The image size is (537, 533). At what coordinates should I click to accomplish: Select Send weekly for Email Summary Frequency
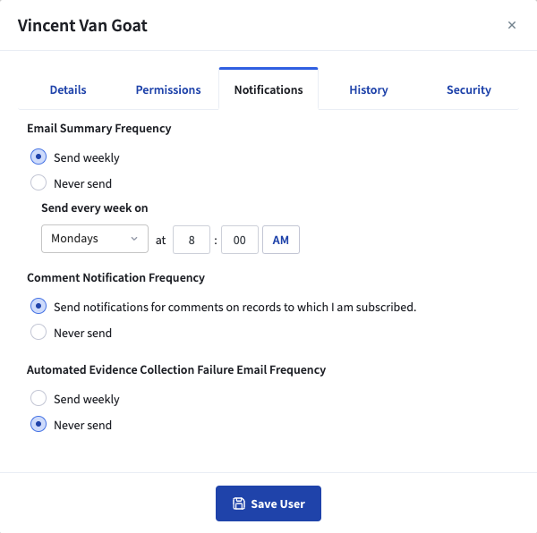[38, 157]
